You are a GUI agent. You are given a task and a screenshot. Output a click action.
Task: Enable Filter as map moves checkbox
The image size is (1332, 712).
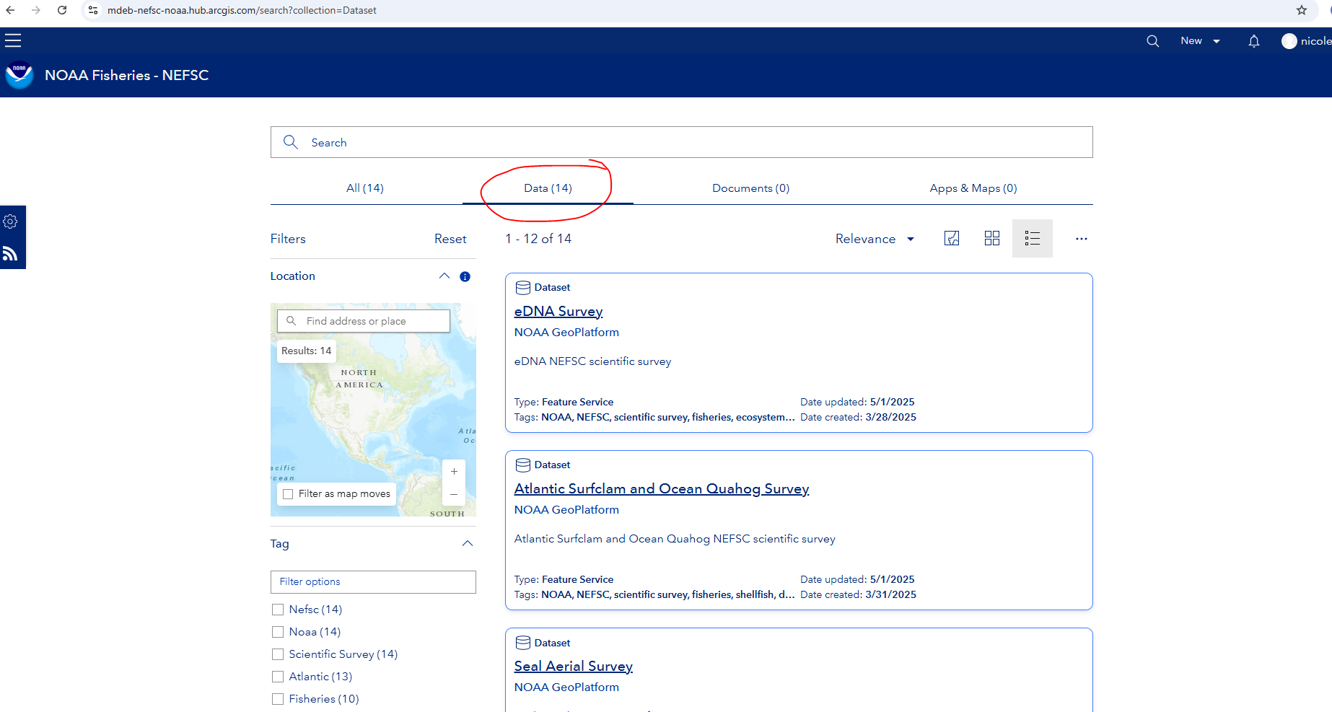tap(288, 494)
